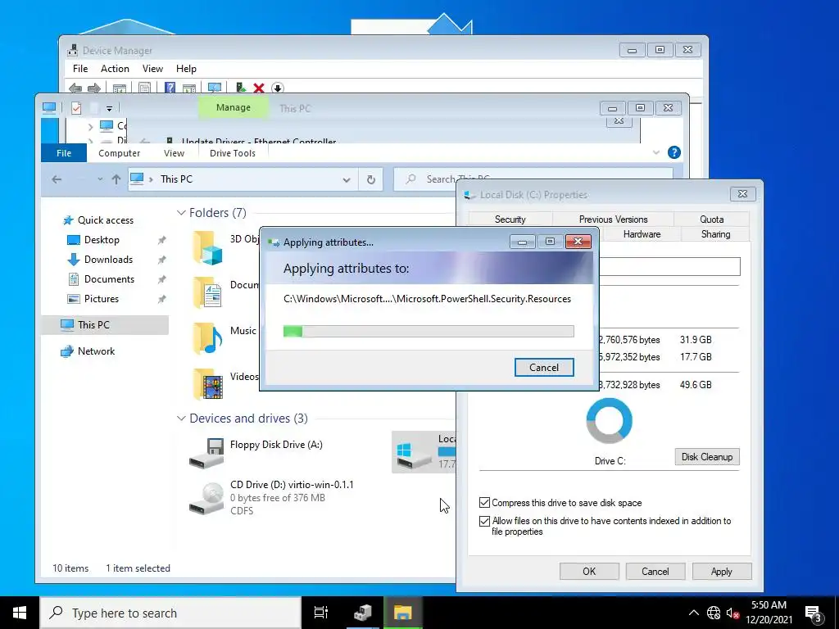Open the Action menu in Device Manager

[x=115, y=69]
